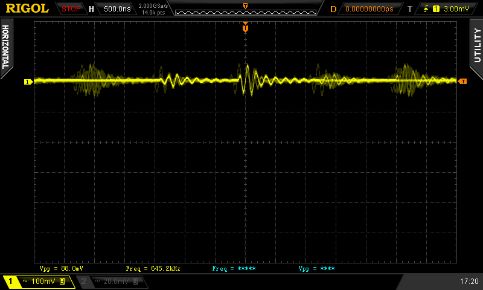
Task: Select the 3.00mV trigger level value
Action: [456, 9]
